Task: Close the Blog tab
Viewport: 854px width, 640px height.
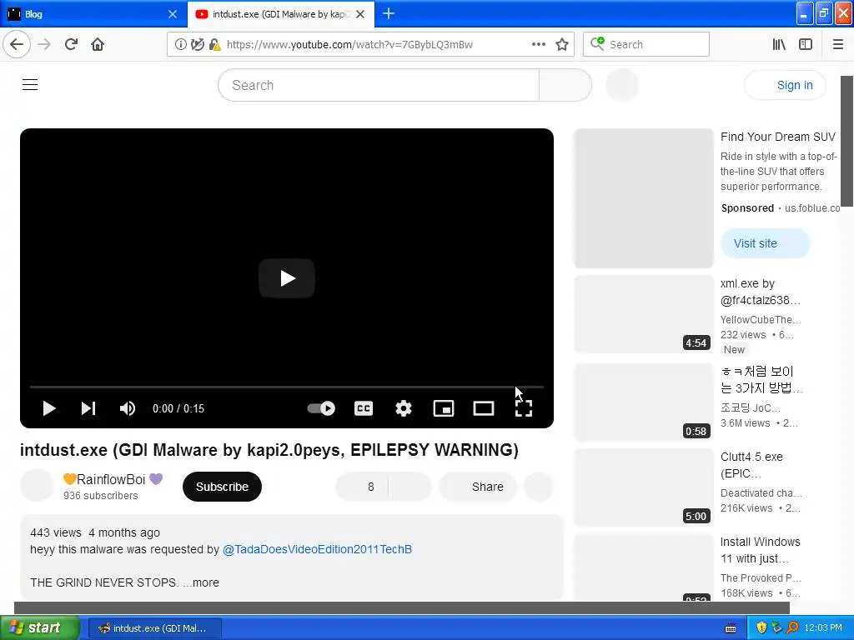Action: tap(173, 14)
